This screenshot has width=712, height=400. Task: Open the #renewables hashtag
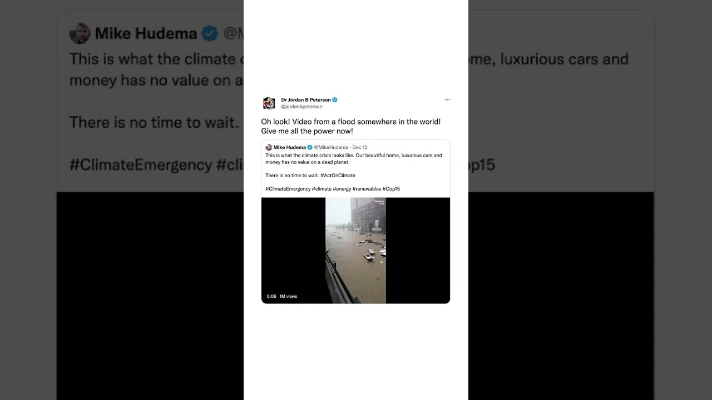coord(367,189)
